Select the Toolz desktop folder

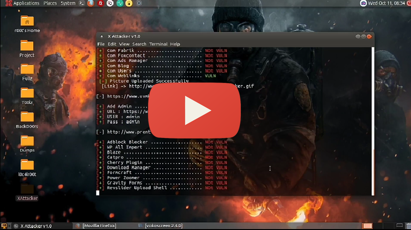pyautogui.click(x=27, y=96)
